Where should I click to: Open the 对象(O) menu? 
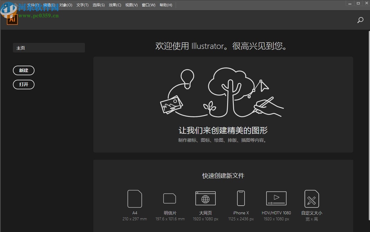[x=65, y=5]
